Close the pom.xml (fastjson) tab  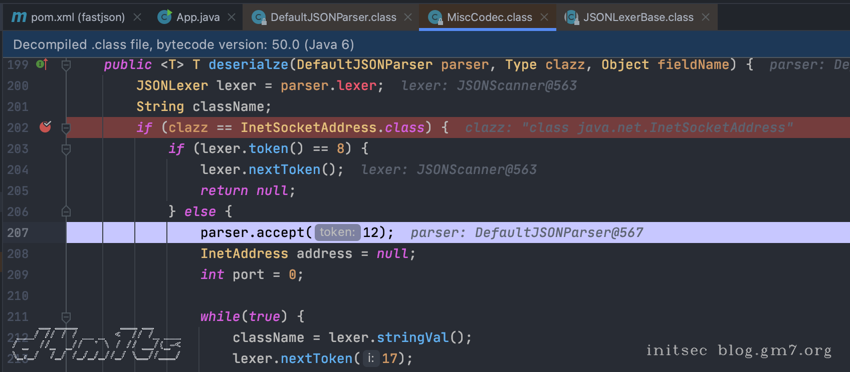(x=137, y=17)
